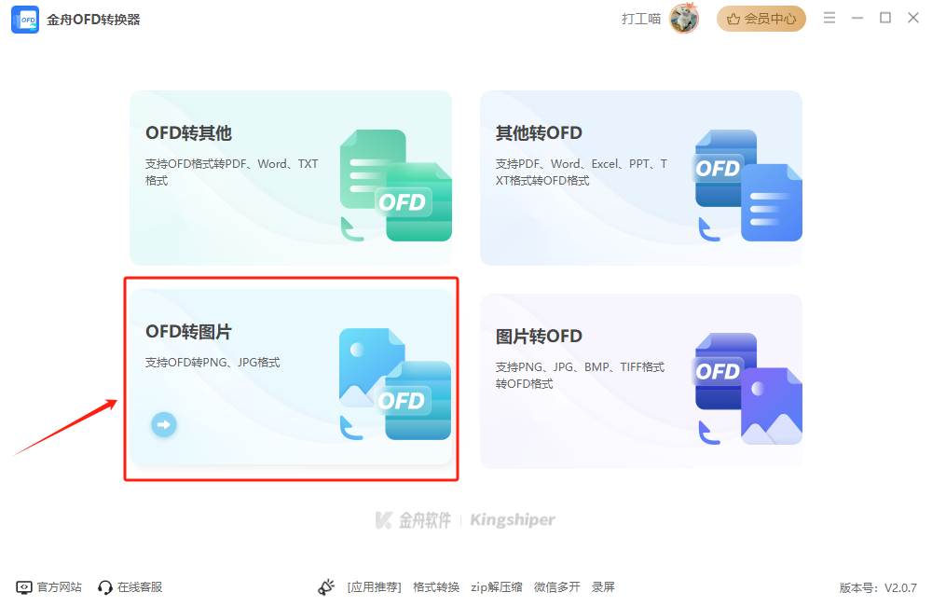Screen dimensions: 932x606
Task: Select the 图片转OFD conversion option
Action: 641,378
